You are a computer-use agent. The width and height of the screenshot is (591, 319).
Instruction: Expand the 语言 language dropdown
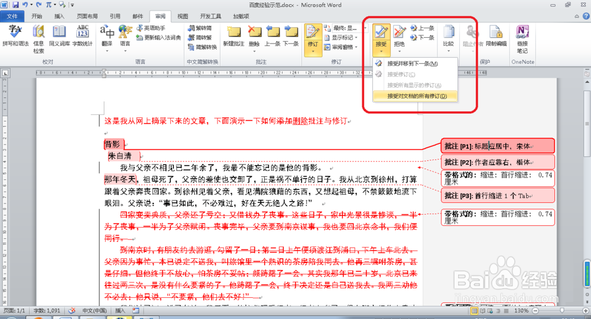click(125, 51)
